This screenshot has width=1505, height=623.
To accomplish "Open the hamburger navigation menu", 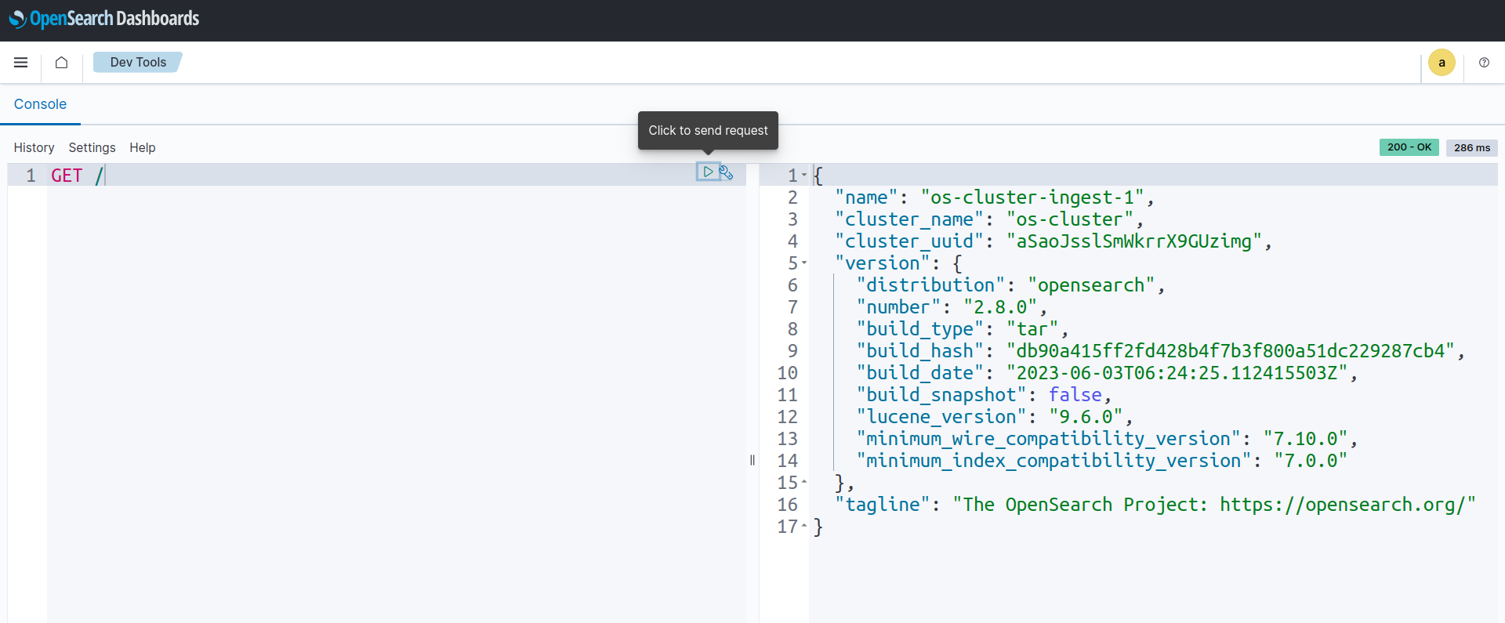I will pyautogui.click(x=21, y=63).
